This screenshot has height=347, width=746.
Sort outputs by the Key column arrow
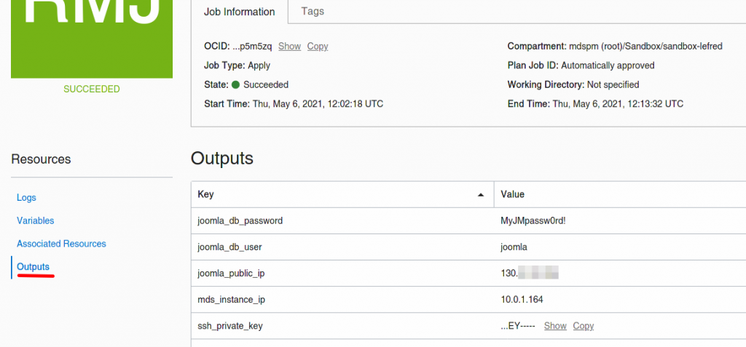[481, 194]
